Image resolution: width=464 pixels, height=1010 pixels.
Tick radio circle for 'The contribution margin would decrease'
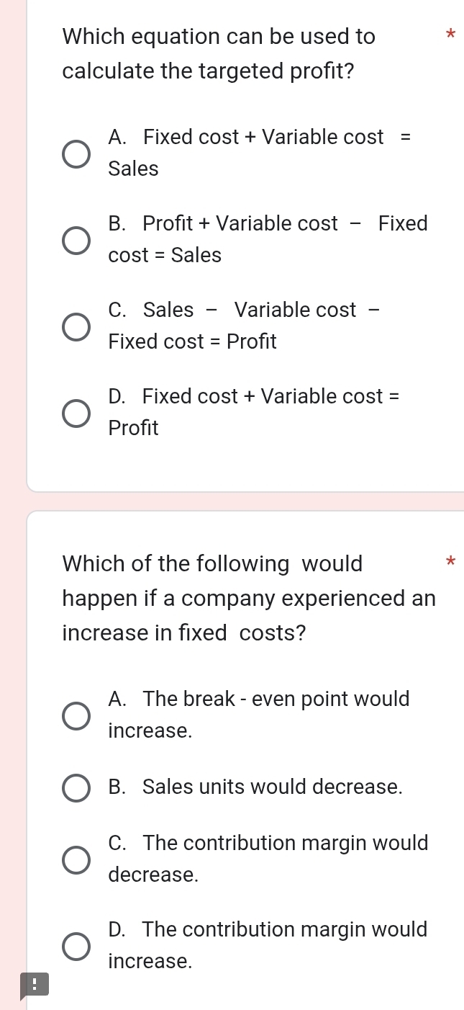(x=76, y=859)
